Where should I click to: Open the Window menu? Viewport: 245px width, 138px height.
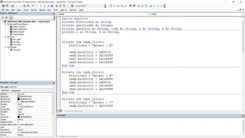[x=73, y=10]
